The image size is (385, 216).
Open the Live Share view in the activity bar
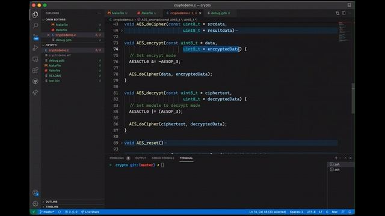click(x=35, y=92)
